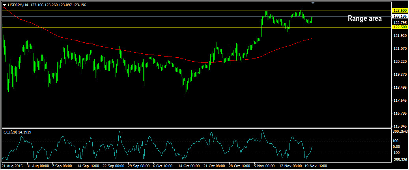409x170 pixels.
Task: Click the 14 Sep 16:00 time label
Action: point(88,166)
